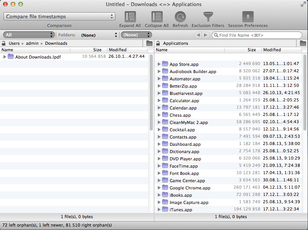Image resolution: width=308 pixels, height=230 pixels.
Task: Browse for right folder using folder button
Action: [303, 43]
